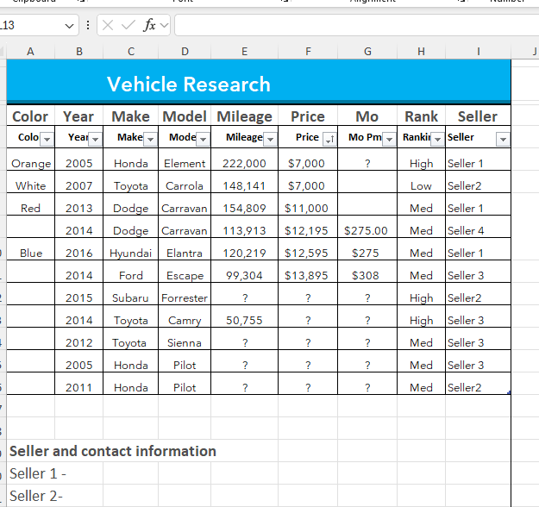Screen dimensions: 539x507
Task: Open the Mileage column filter dropdown
Action: (271, 139)
